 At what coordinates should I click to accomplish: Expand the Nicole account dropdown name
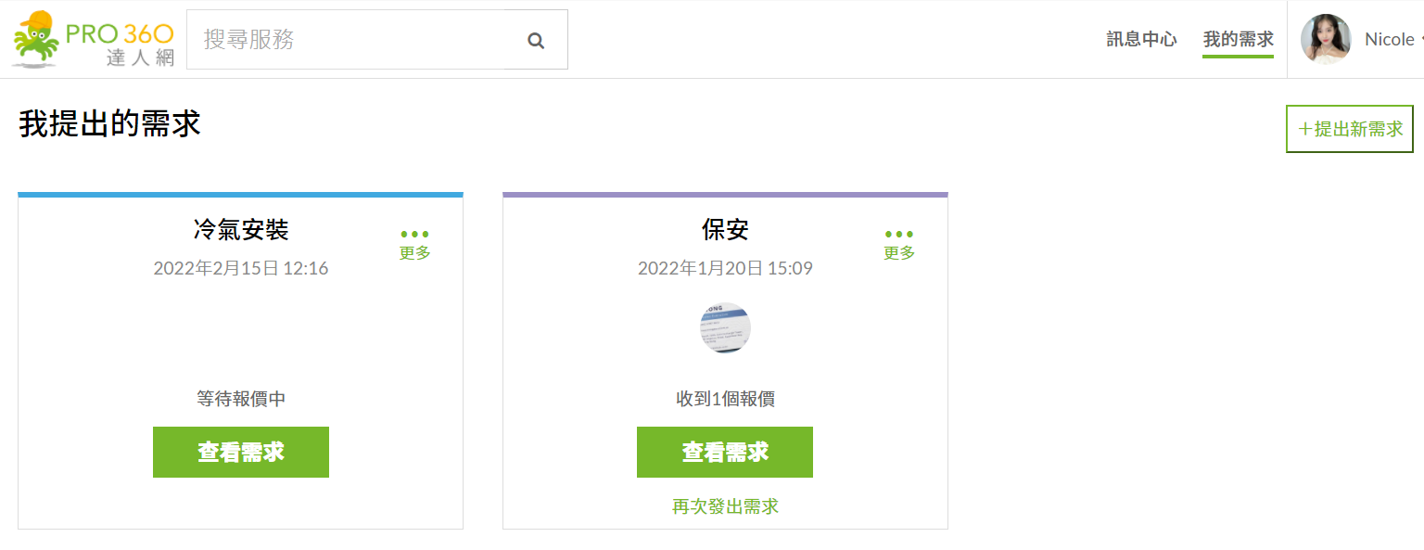coord(1389,39)
